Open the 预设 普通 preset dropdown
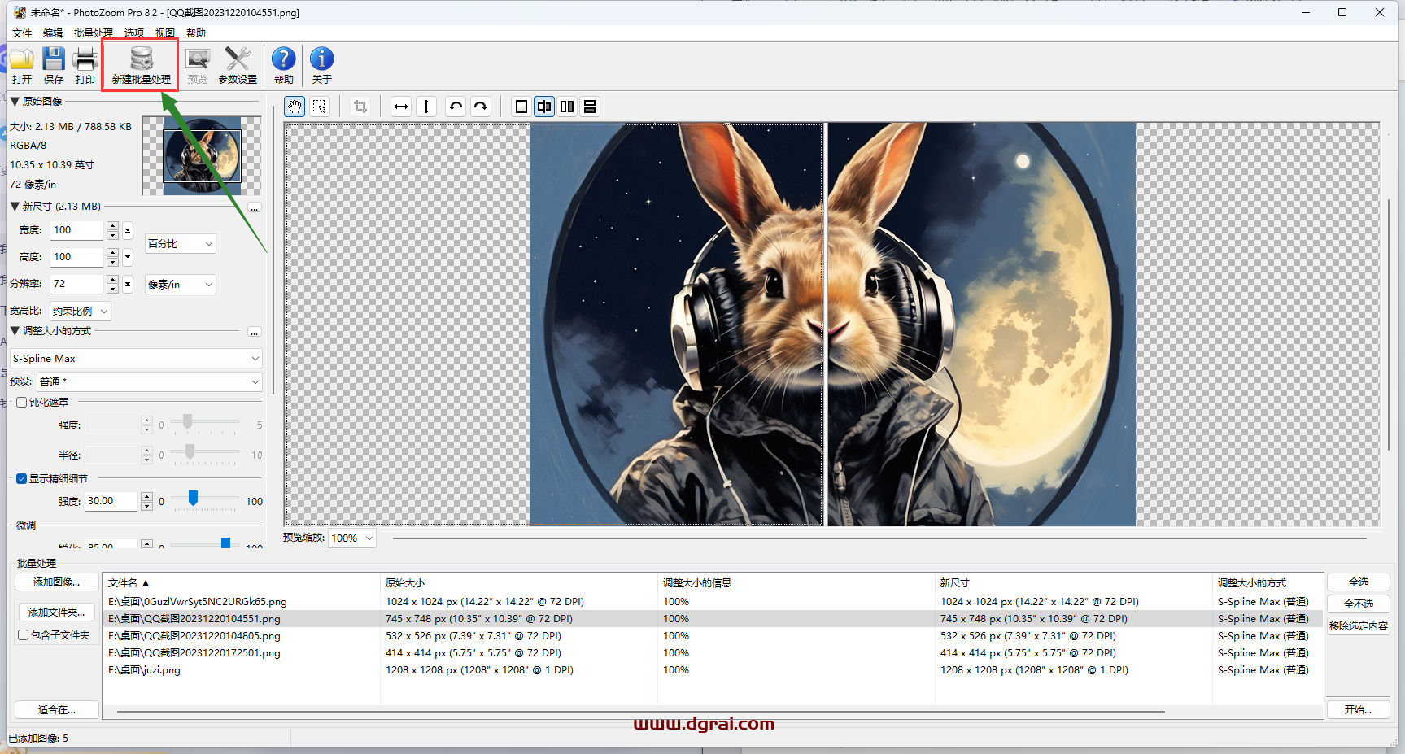The width and height of the screenshot is (1405, 754). pos(150,381)
